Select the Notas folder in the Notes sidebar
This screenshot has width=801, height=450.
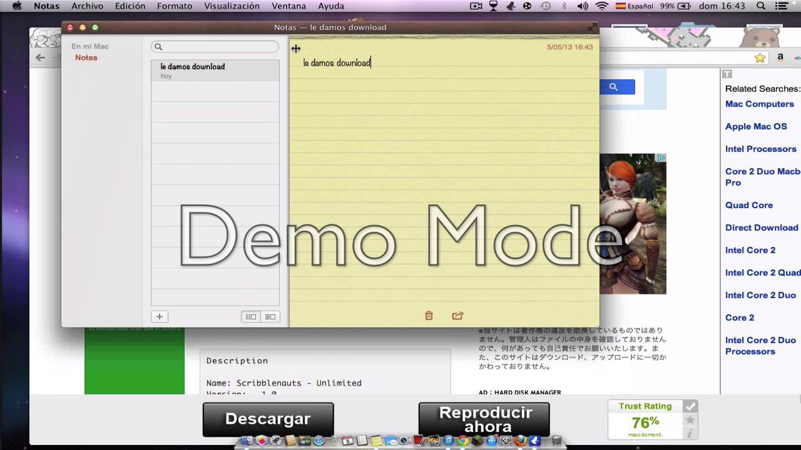click(x=86, y=57)
